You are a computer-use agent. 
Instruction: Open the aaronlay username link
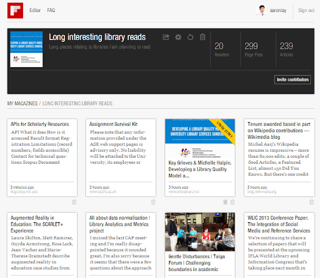coord(278,10)
